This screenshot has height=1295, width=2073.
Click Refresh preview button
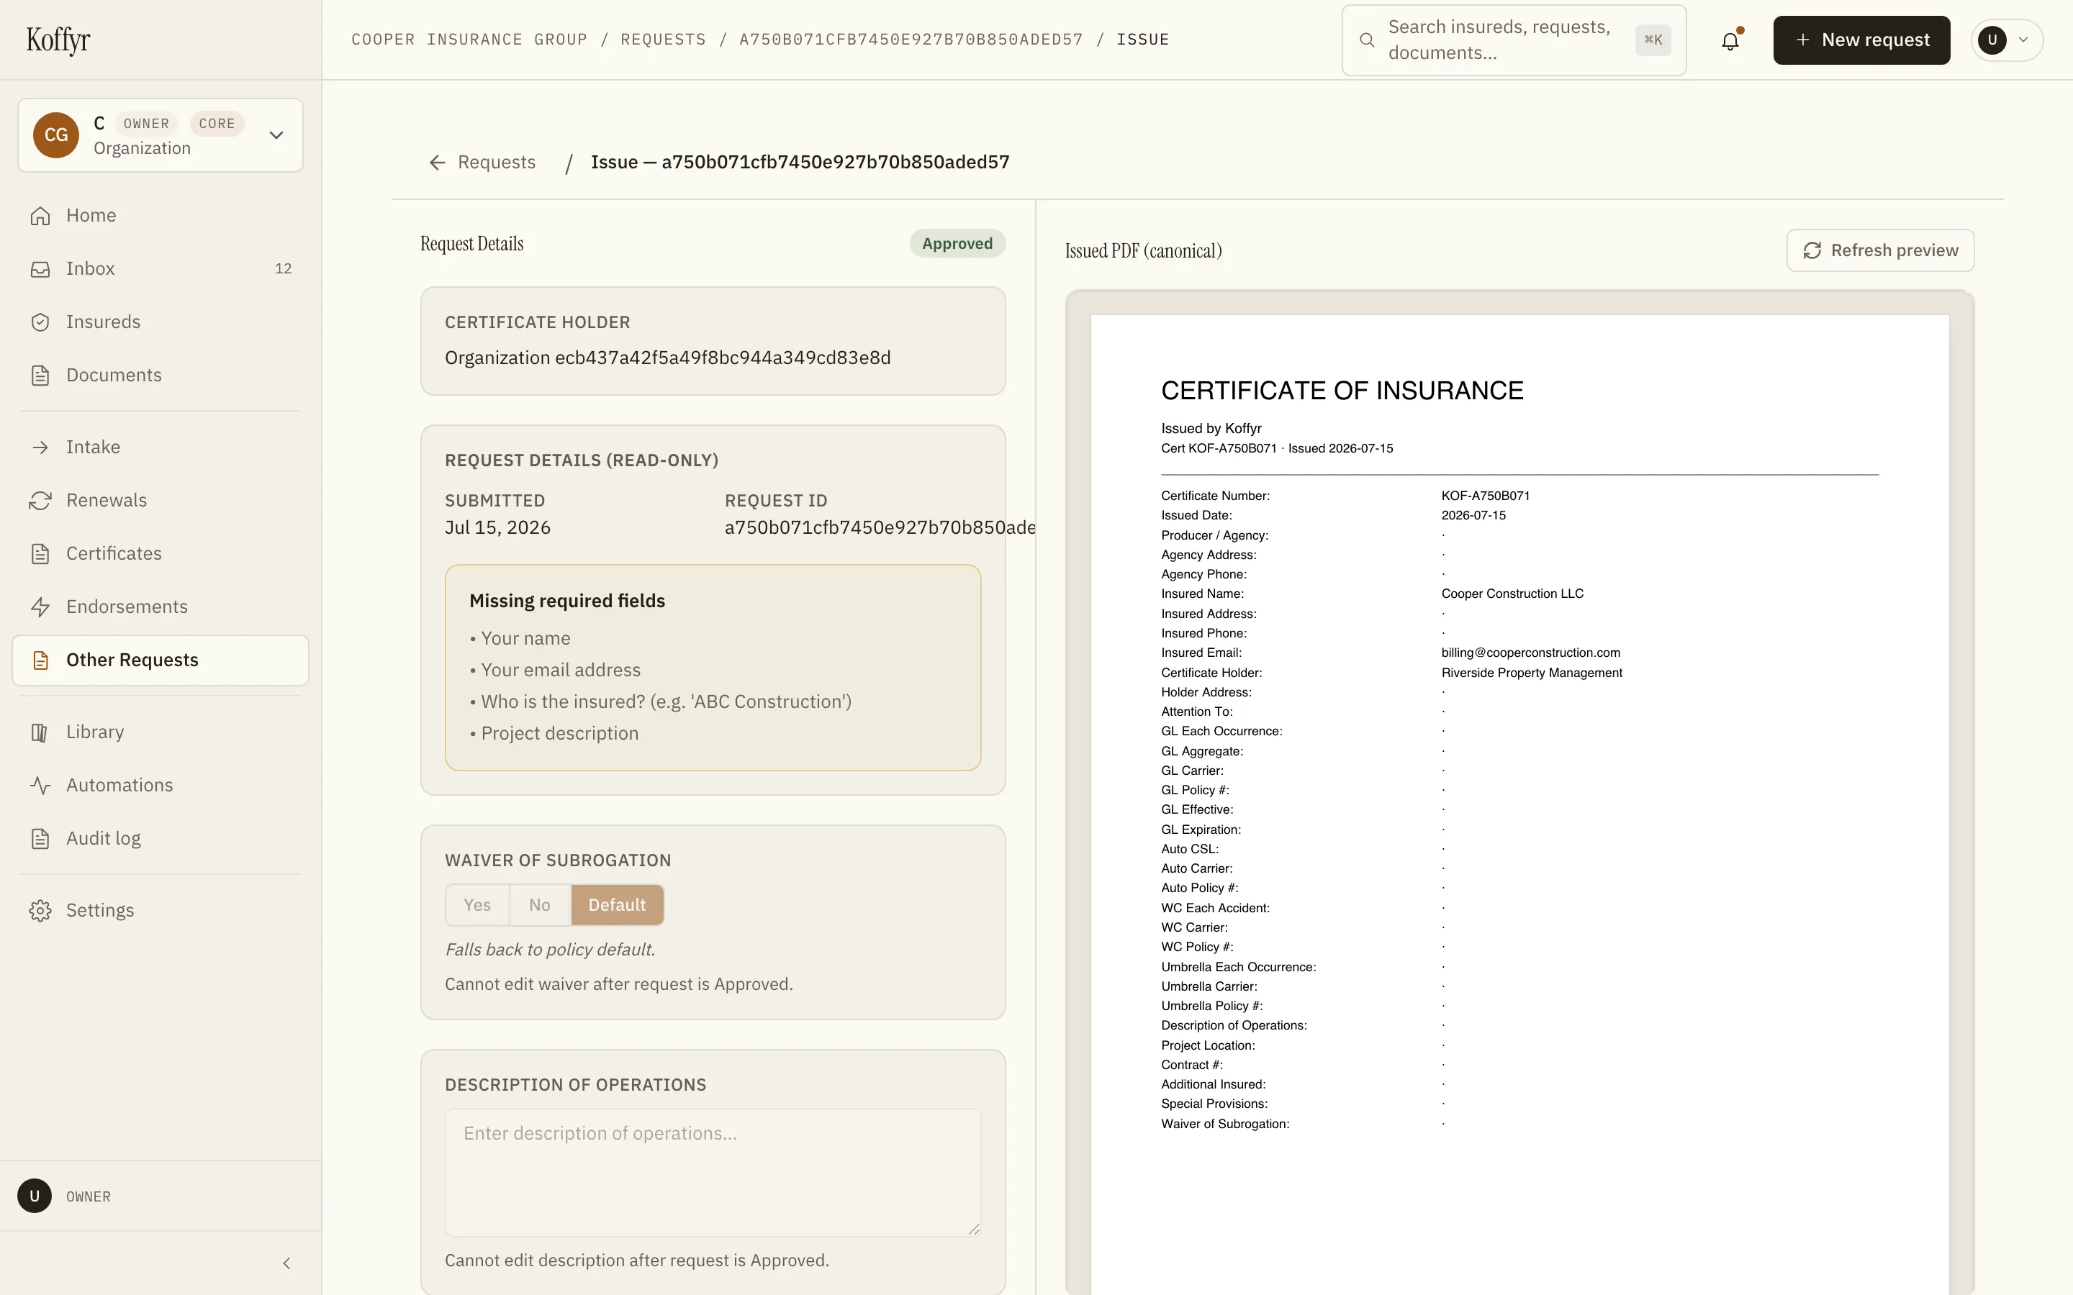1880,250
